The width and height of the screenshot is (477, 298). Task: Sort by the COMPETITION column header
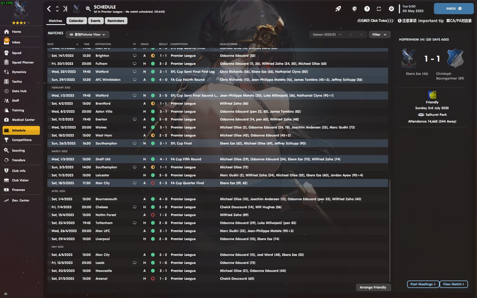click(x=179, y=44)
